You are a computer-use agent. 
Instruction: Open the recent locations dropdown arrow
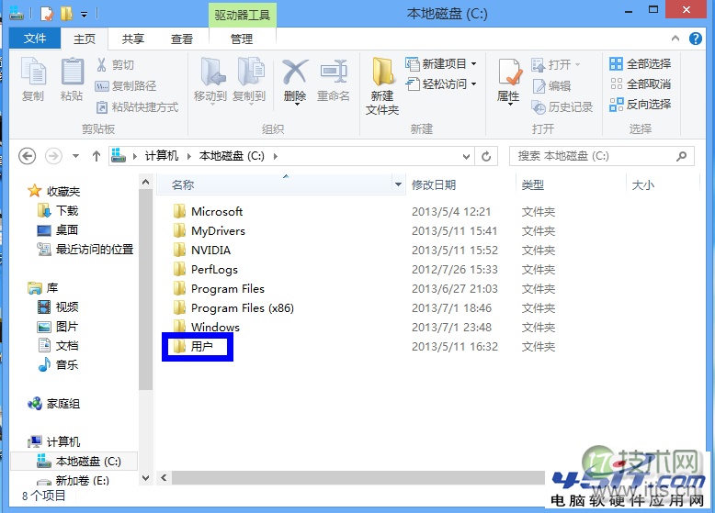tap(75, 156)
